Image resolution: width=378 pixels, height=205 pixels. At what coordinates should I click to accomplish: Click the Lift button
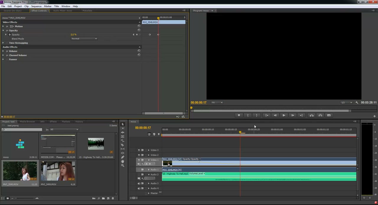coord(312,115)
